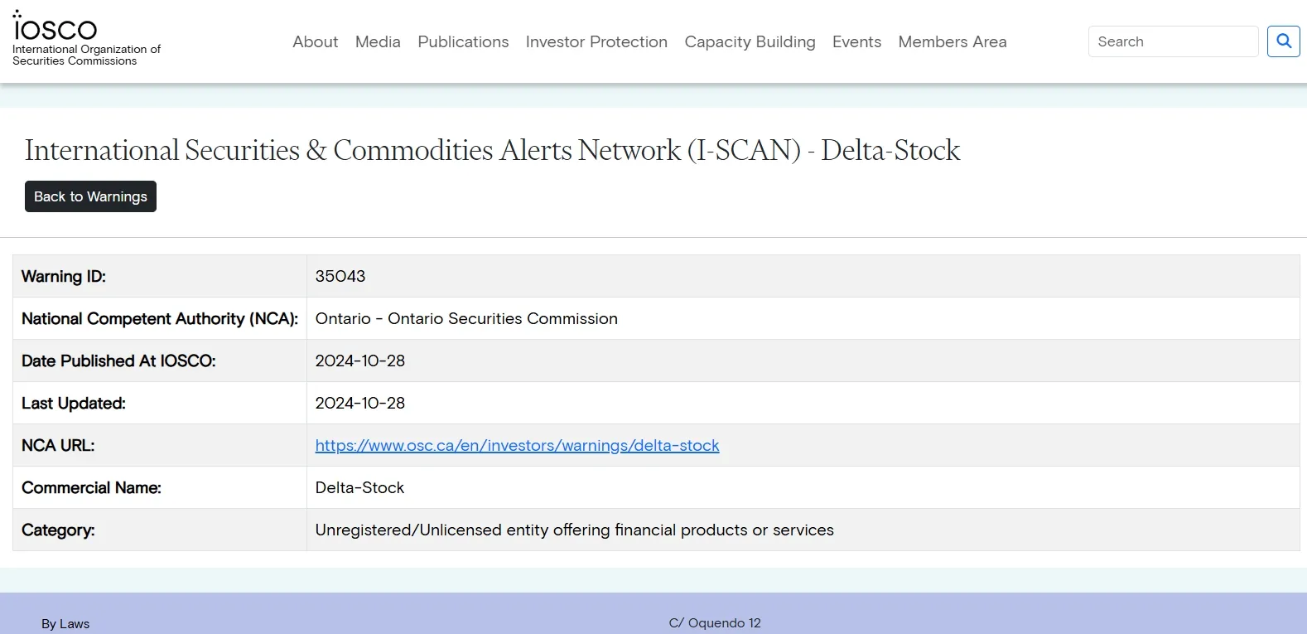Click the C/ Oquendo 12 address text
Image resolution: width=1307 pixels, height=634 pixels.
(x=715, y=622)
